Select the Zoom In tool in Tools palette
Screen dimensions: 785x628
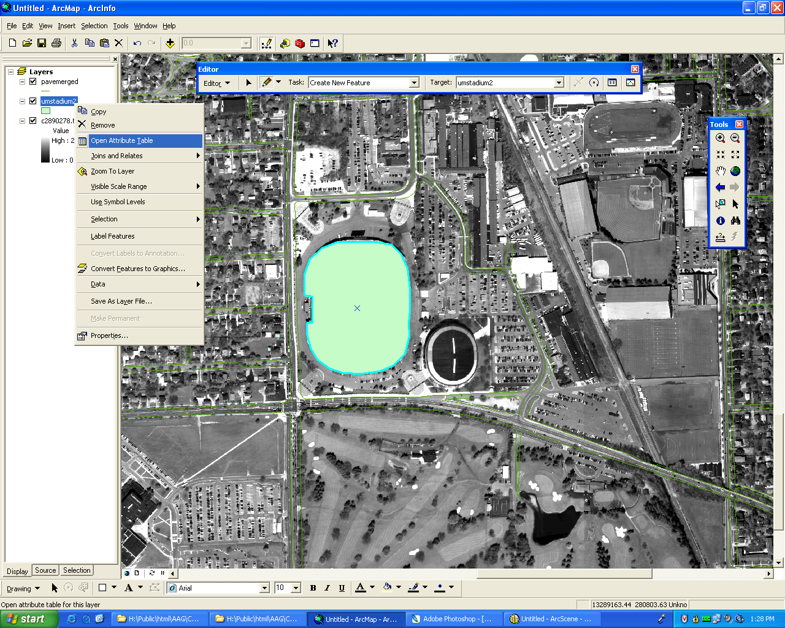point(720,139)
